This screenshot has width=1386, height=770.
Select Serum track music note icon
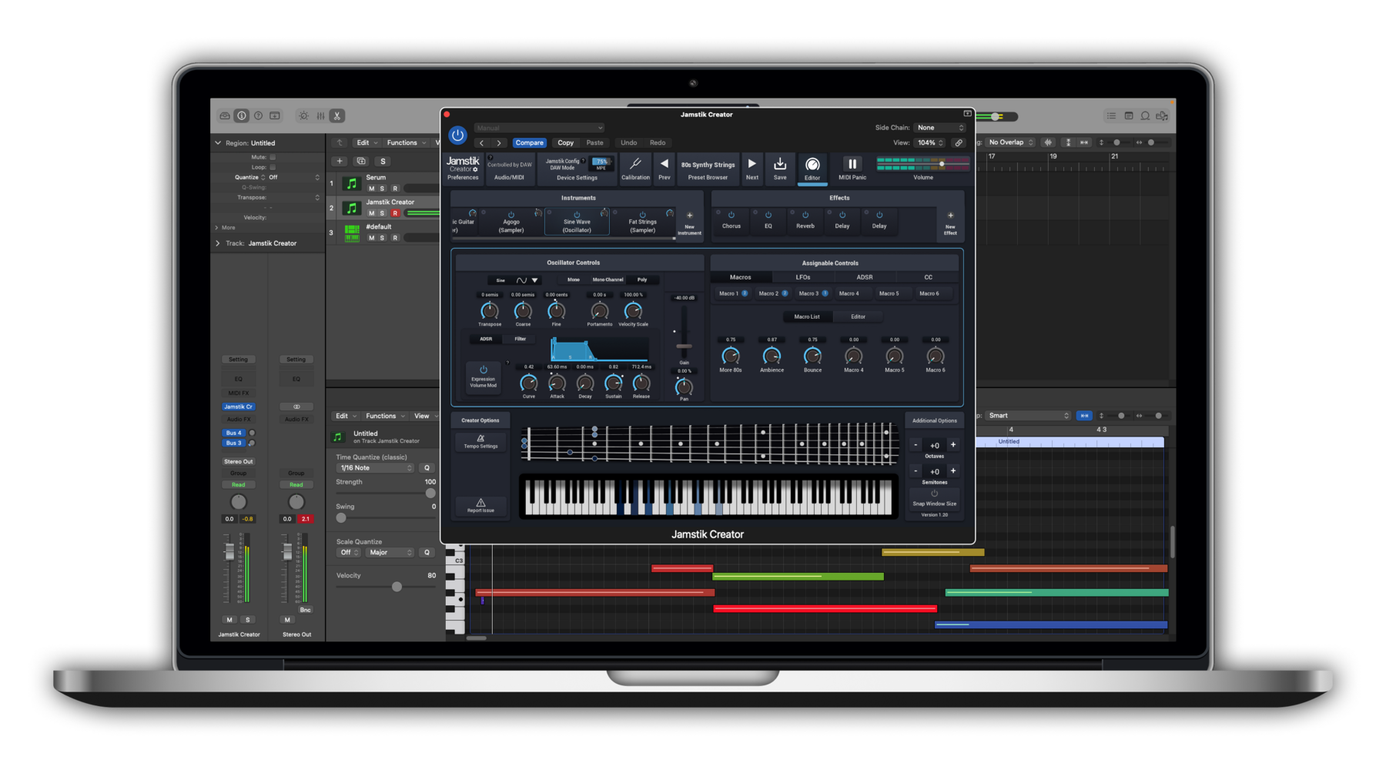(352, 183)
